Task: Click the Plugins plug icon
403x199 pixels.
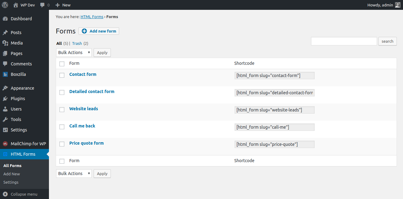Action: [5, 99]
